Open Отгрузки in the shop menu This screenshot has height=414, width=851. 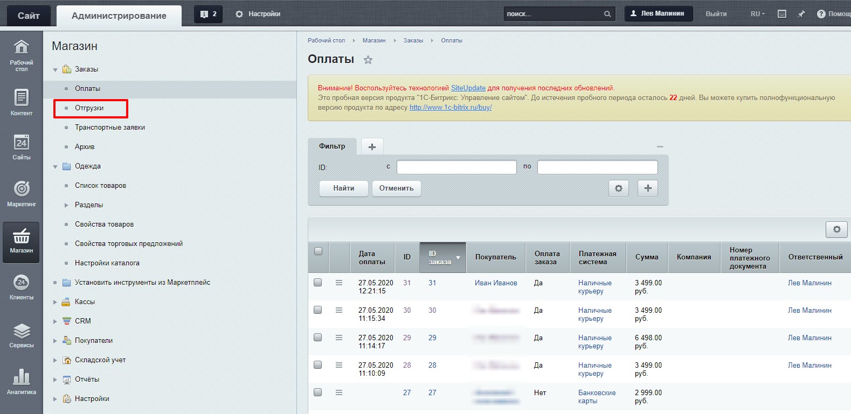pos(89,108)
